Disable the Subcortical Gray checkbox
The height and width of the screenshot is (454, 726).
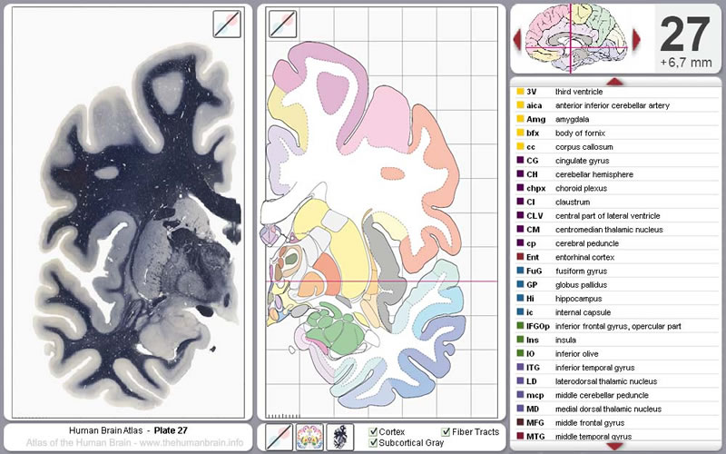click(373, 443)
